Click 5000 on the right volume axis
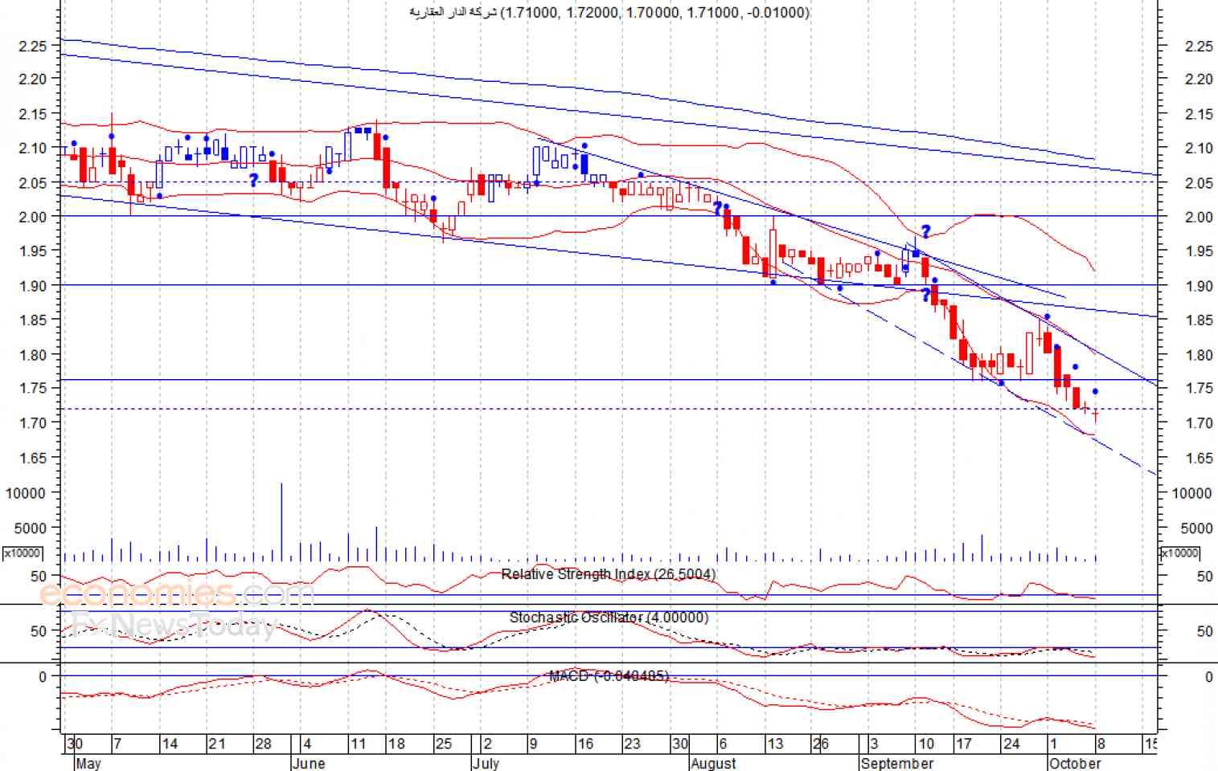The height and width of the screenshot is (771, 1218). [x=1196, y=528]
